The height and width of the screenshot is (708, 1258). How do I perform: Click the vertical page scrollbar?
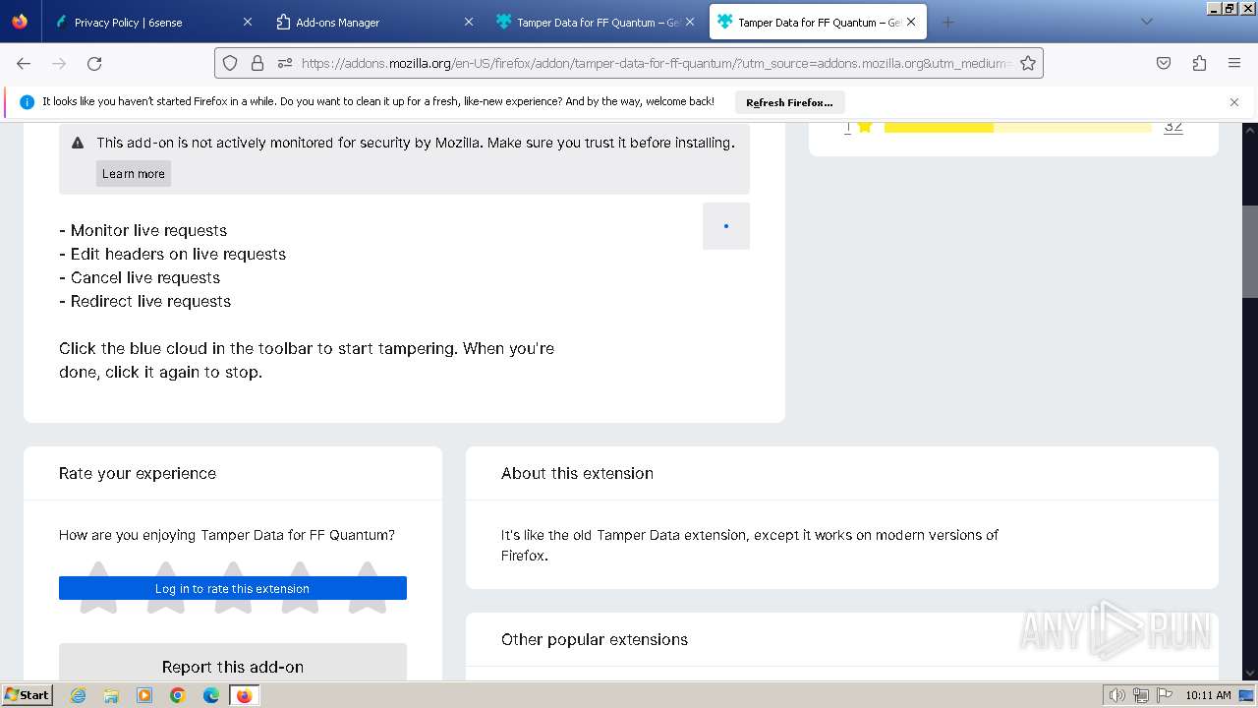tap(1250, 252)
